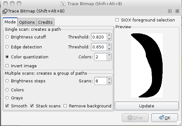Screen dimensions: 182x126
Task: Click the Stop button
Action: click(x=135, y=118)
